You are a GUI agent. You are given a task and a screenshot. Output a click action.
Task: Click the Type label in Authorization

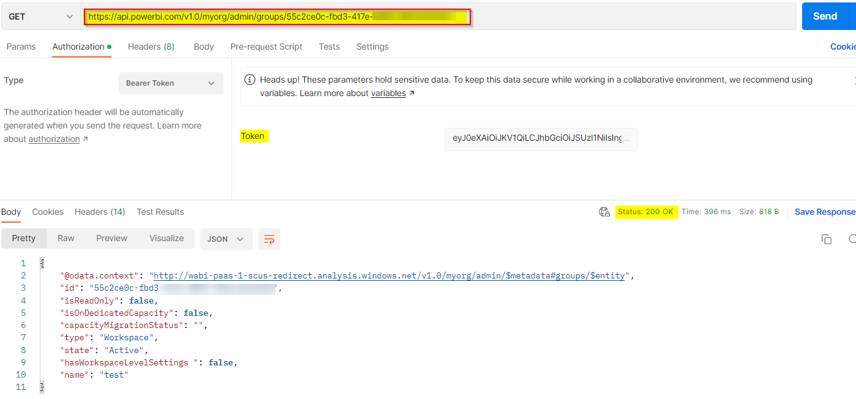14,80
